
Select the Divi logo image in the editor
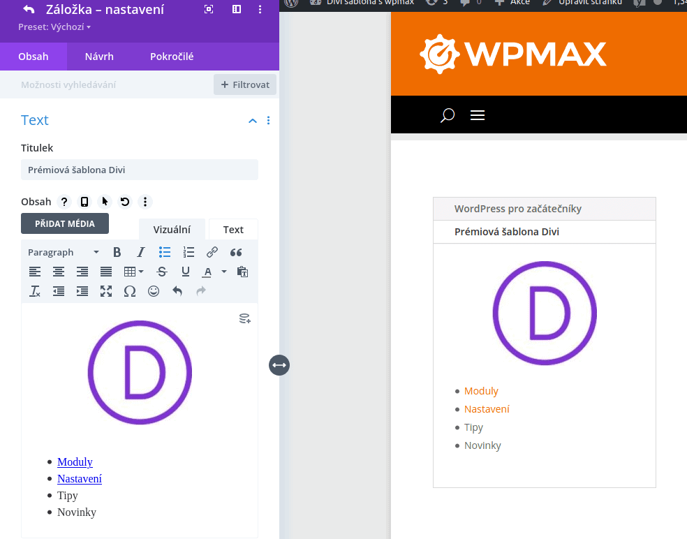coord(140,372)
